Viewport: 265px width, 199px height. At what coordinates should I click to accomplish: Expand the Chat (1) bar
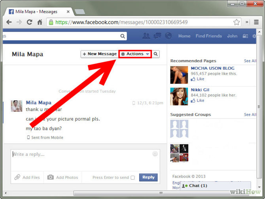(215, 186)
